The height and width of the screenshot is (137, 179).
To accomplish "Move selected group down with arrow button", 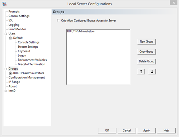I will click(x=152, y=72).
